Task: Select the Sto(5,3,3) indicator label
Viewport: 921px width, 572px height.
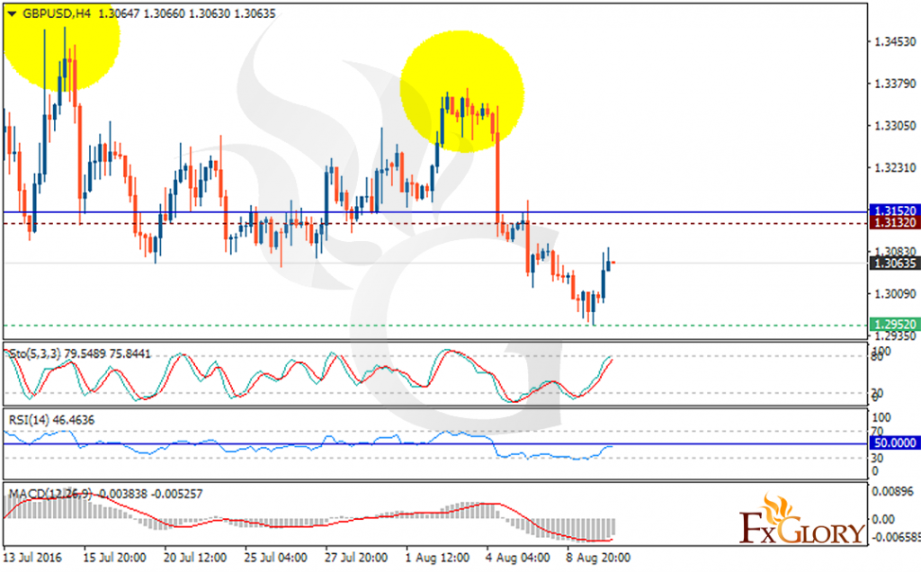Action: point(80,354)
